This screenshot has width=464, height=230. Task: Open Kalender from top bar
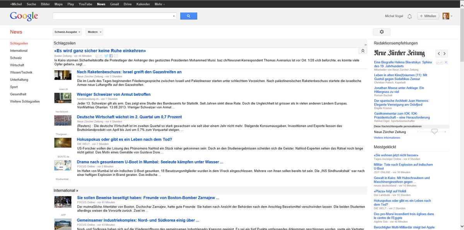click(x=143, y=4)
